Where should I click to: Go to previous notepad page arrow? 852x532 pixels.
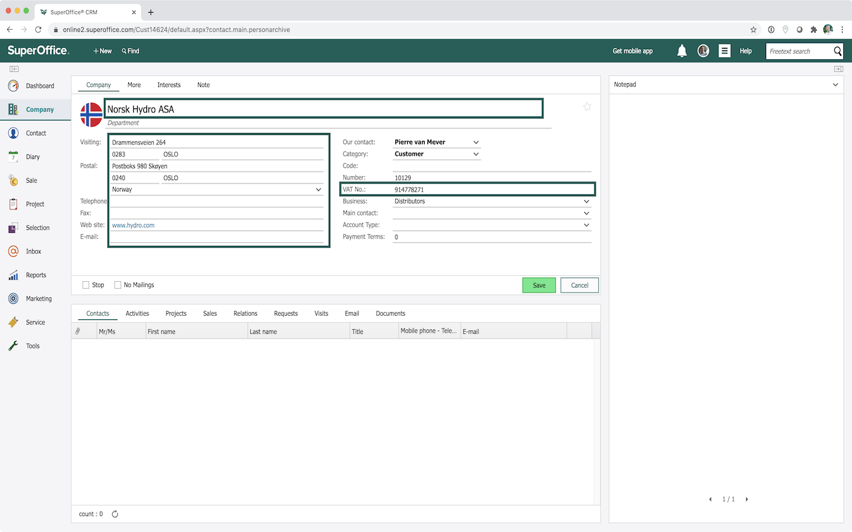(710, 499)
